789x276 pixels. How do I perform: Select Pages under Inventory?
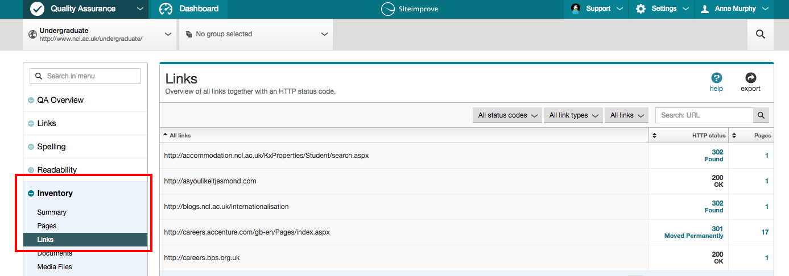point(47,226)
